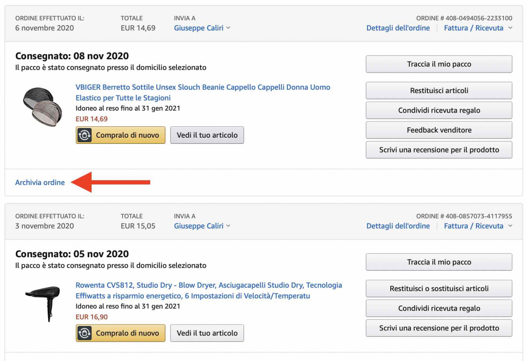Open the Rowenta hair dryer product thumbnail
Image resolution: width=527 pixels, height=361 pixels.
coord(42,304)
